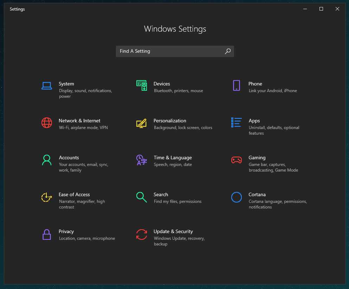The image size is (349, 289).
Task: Open Personalization title
Action: click(170, 121)
